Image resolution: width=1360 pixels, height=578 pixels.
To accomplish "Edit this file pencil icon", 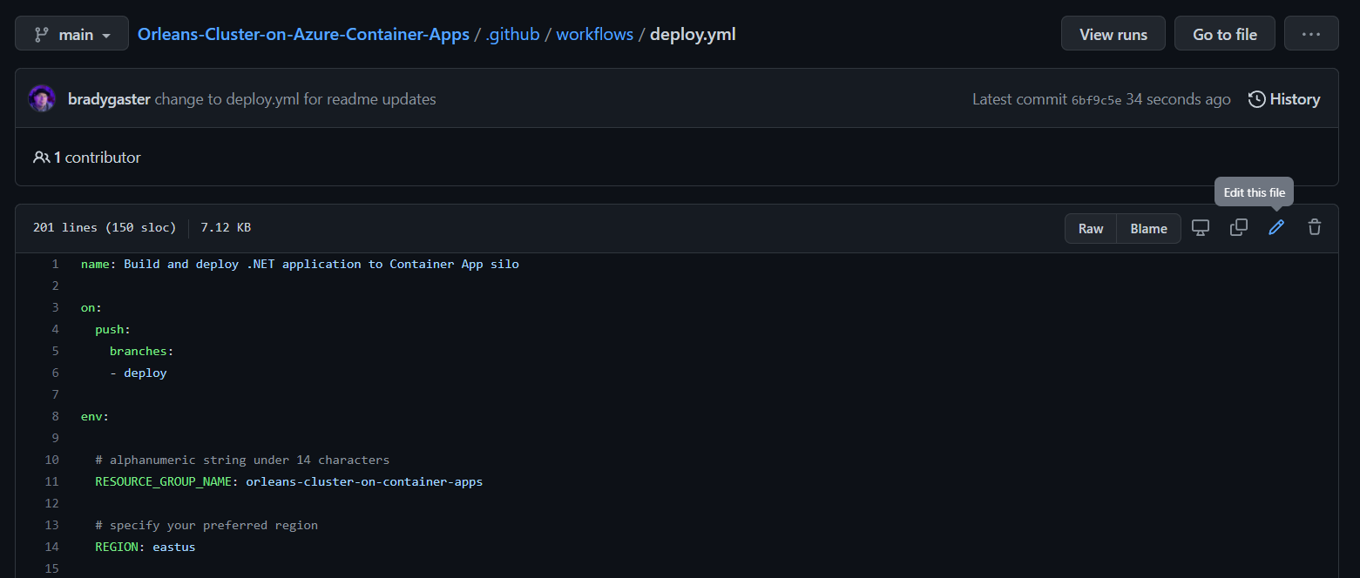I will click(1276, 228).
